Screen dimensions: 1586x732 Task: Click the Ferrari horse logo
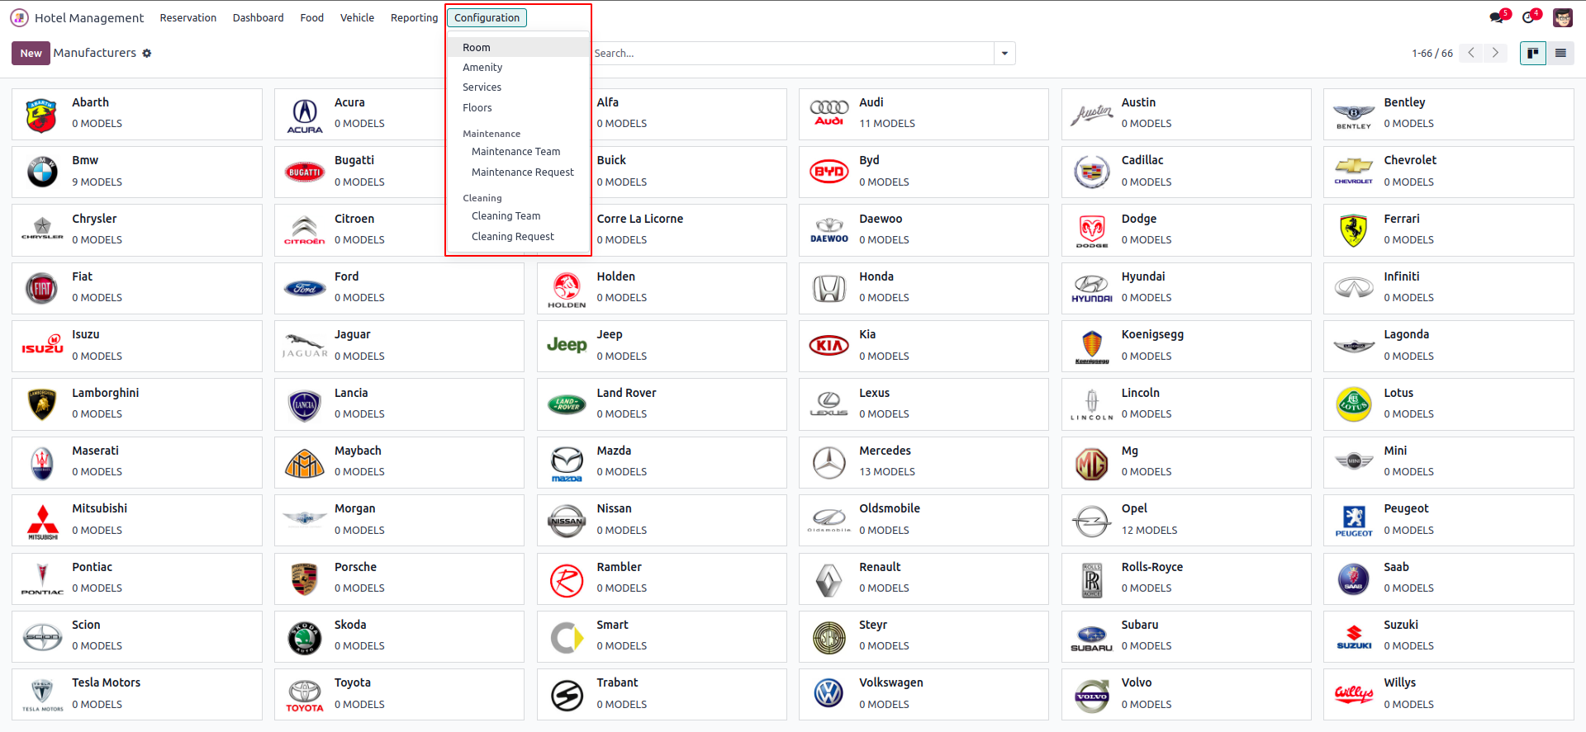point(1354,231)
